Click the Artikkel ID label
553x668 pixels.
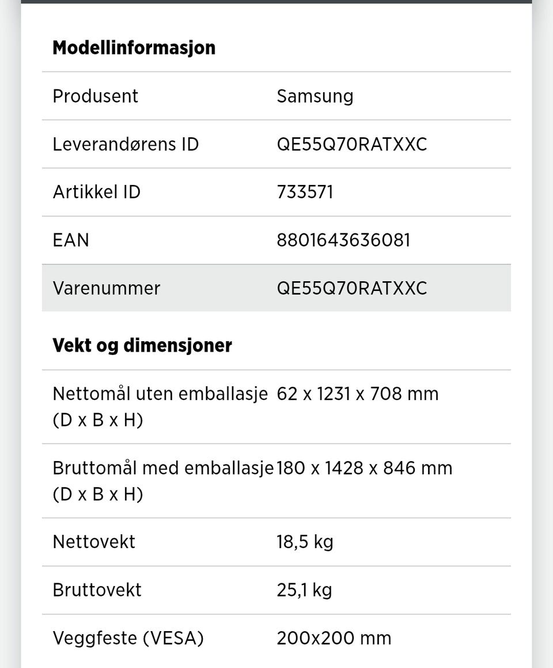pyautogui.click(x=96, y=191)
